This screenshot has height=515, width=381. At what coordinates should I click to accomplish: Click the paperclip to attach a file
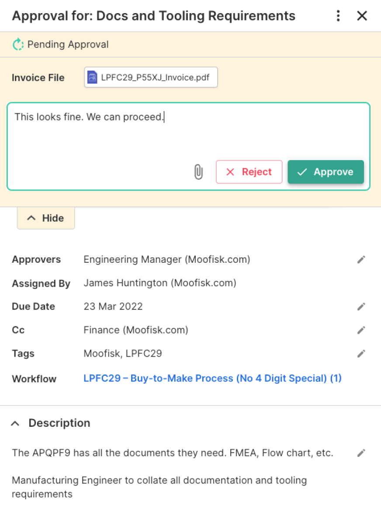[x=198, y=172]
